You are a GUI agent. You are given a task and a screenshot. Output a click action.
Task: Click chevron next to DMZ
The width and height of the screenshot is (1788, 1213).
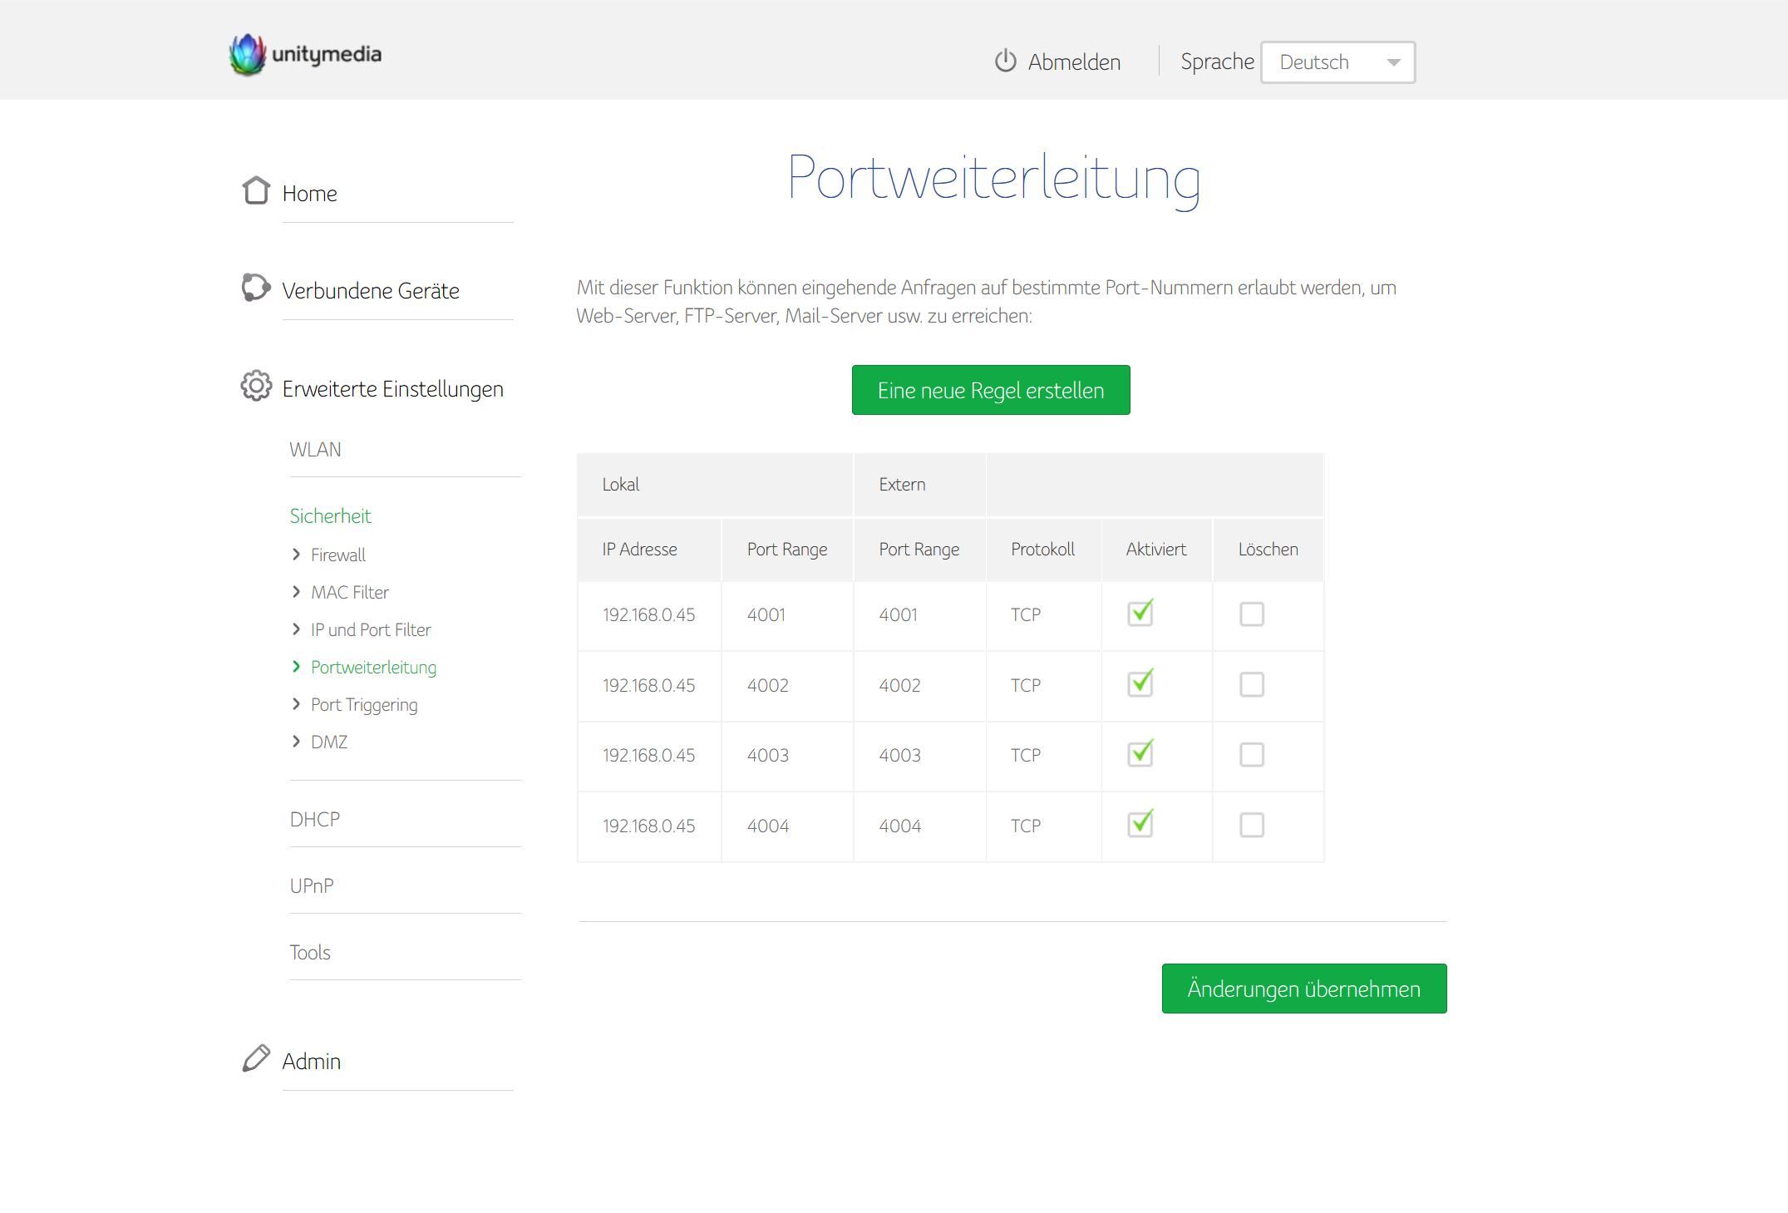[297, 742]
